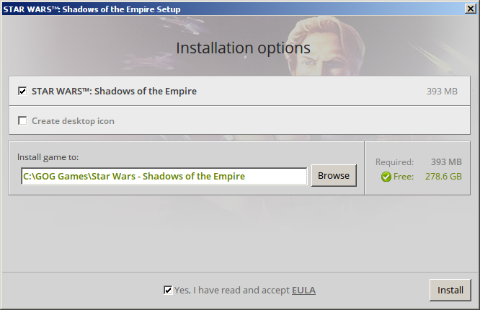
Task: Click the Yes, I have read and accept text
Action: pyautogui.click(x=232, y=290)
